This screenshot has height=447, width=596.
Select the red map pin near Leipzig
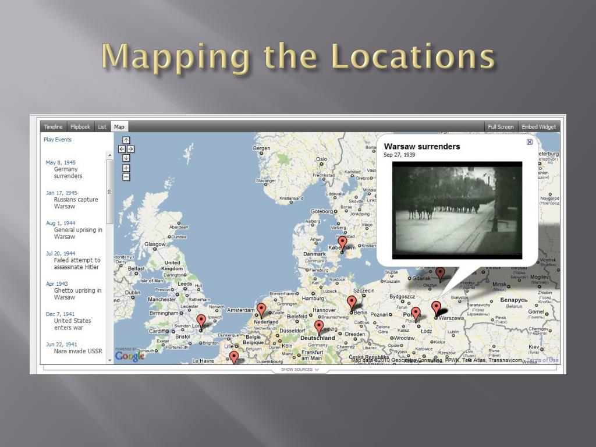[x=319, y=328]
